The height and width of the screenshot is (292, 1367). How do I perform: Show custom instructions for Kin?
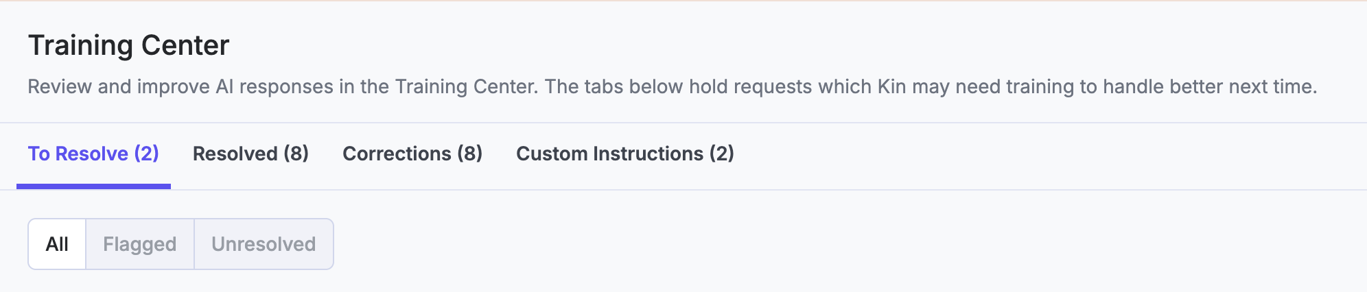[625, 154]
